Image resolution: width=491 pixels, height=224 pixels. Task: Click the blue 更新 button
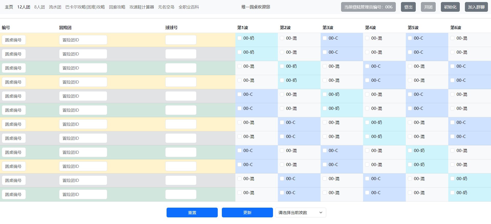point(247,213)
